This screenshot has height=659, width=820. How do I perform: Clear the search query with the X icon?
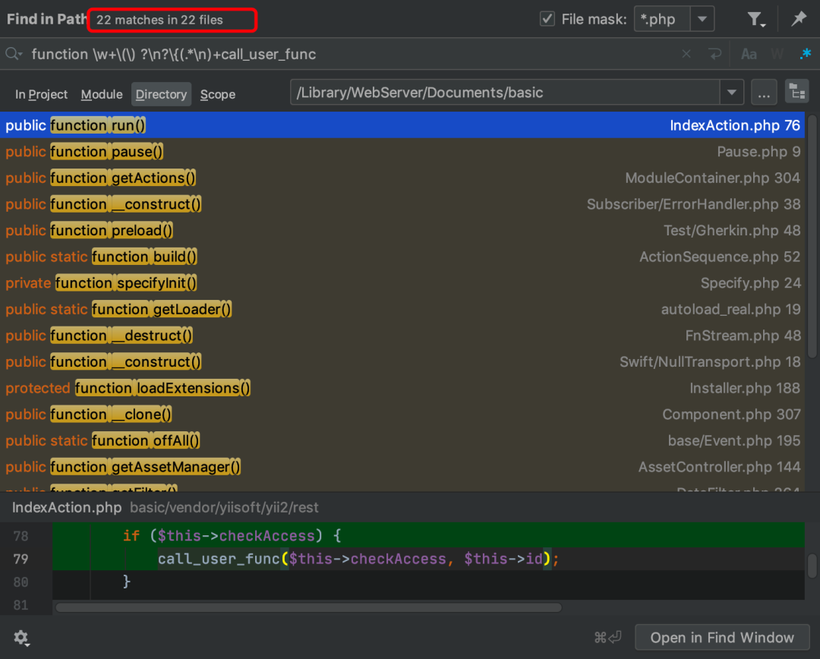pyautogui.click(x=686, y=54)
